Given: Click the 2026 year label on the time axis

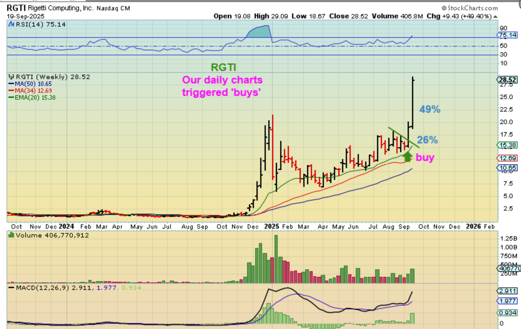Looking at the screenshot, I should coord(474,226).
